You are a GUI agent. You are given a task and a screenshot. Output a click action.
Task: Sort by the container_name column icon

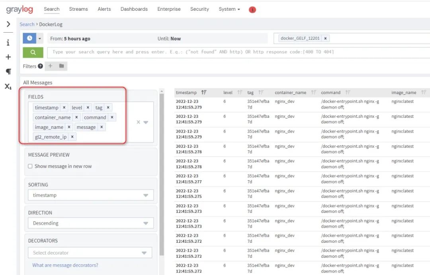click(x=314, y=92)
